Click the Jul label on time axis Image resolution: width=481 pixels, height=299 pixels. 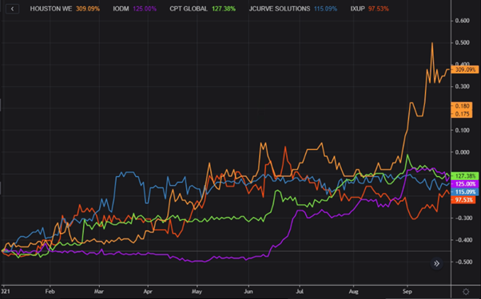pos(300,291)
